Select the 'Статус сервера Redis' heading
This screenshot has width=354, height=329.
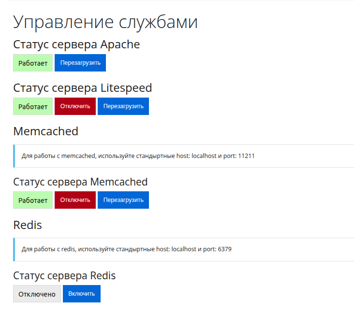64,275
